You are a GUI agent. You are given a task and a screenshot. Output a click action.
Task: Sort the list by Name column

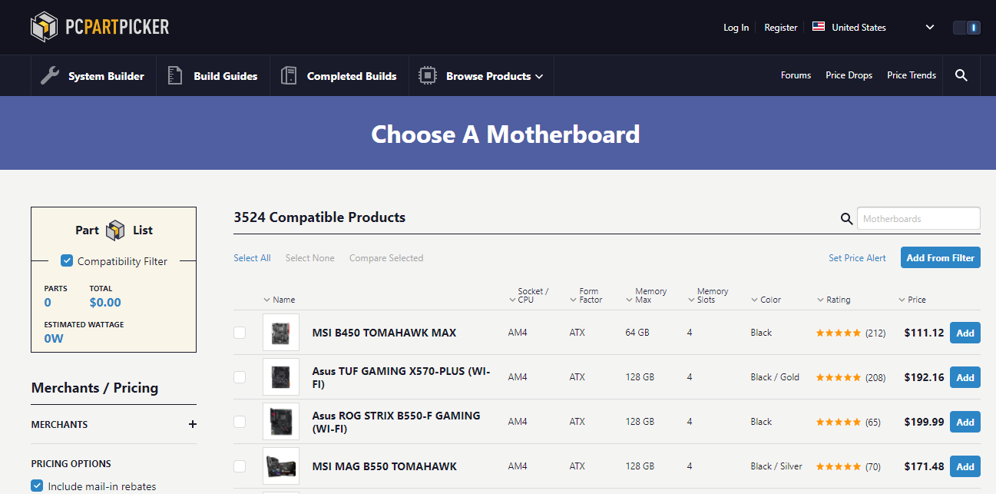tap(279, 300)
